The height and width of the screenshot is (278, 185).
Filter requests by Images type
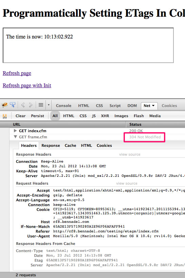121,116
